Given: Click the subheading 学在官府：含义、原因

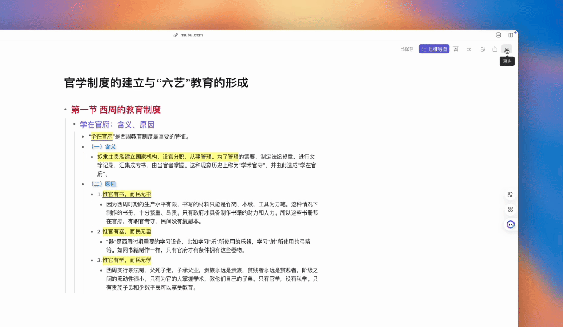Looking at the screenshot, I should click(x=117, y=124).
